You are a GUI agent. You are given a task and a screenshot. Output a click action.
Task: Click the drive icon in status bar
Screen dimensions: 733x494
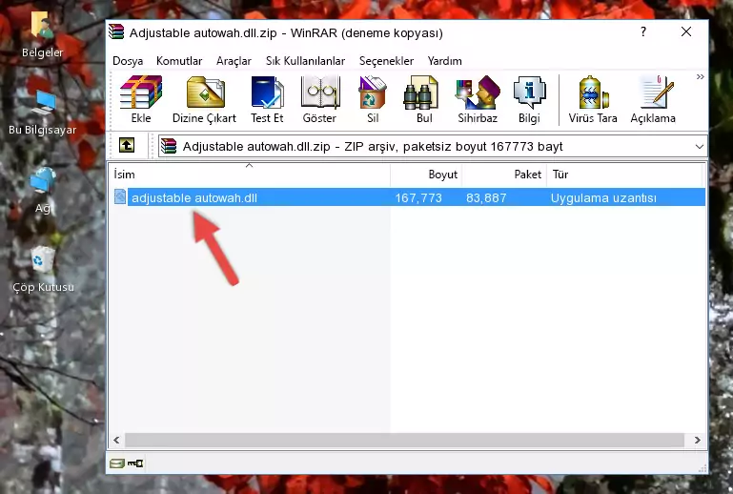pyautogui.click(x=117, y=463)
